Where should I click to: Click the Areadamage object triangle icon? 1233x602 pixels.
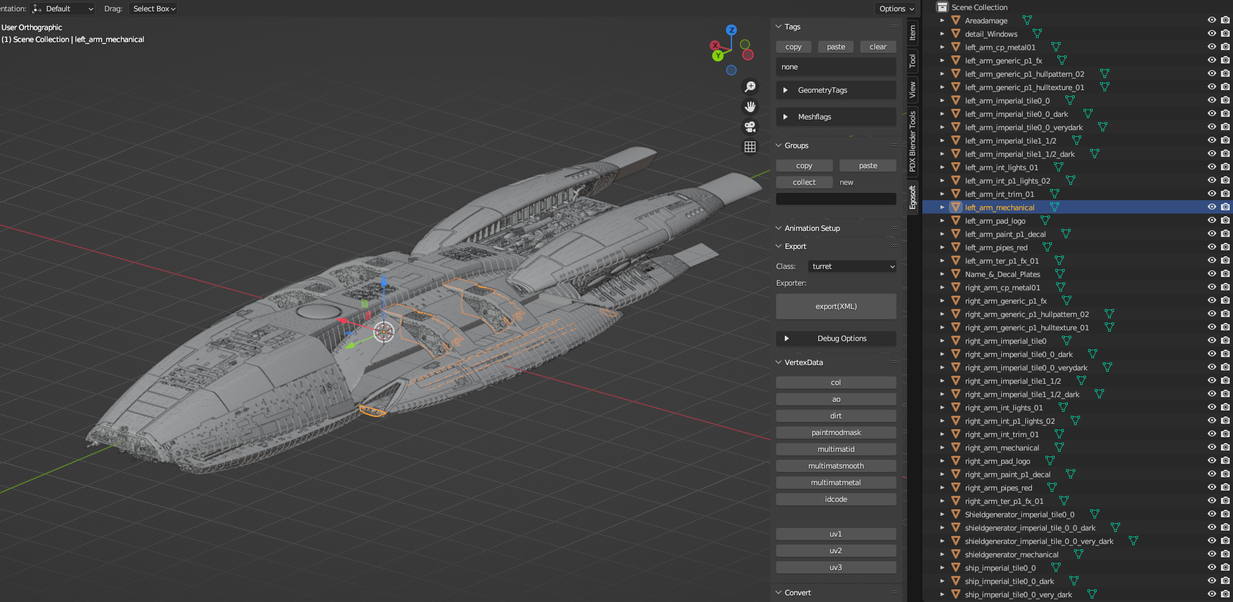click(956, 21)
